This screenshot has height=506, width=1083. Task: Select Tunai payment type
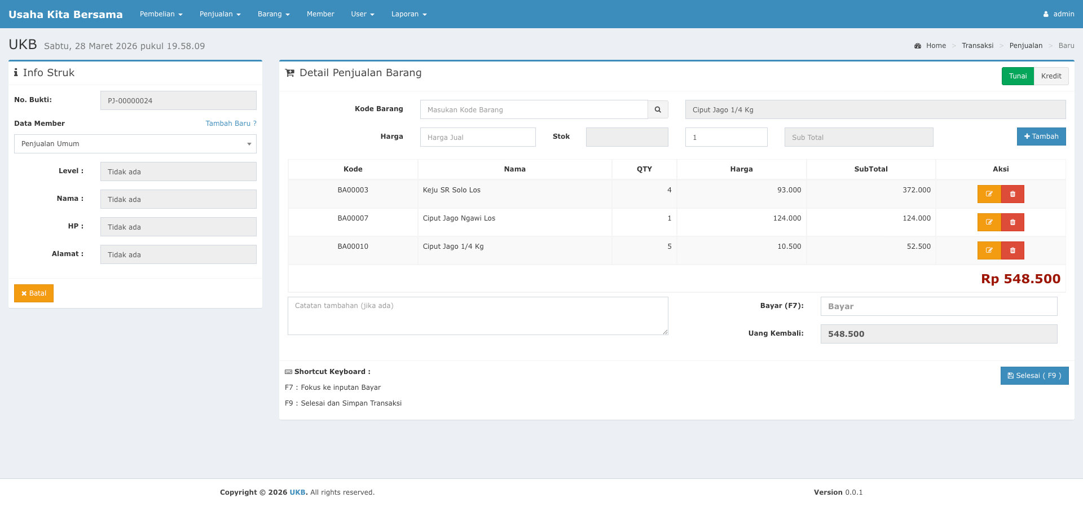[1018, 76]
